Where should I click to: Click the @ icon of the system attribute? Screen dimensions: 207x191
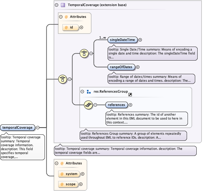coord(62,174)
